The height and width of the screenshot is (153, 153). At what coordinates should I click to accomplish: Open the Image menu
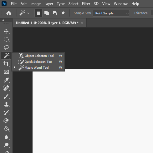[x=35, y=4]
